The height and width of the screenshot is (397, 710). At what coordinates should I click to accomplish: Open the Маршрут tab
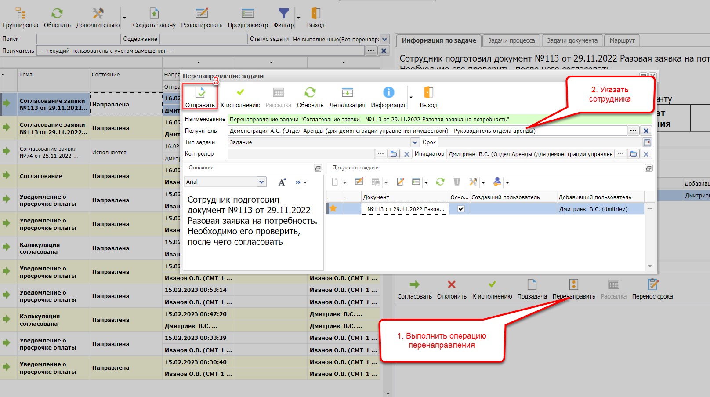(622, 40)
